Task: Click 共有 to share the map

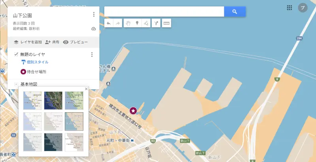Action: tap(52, 42)
